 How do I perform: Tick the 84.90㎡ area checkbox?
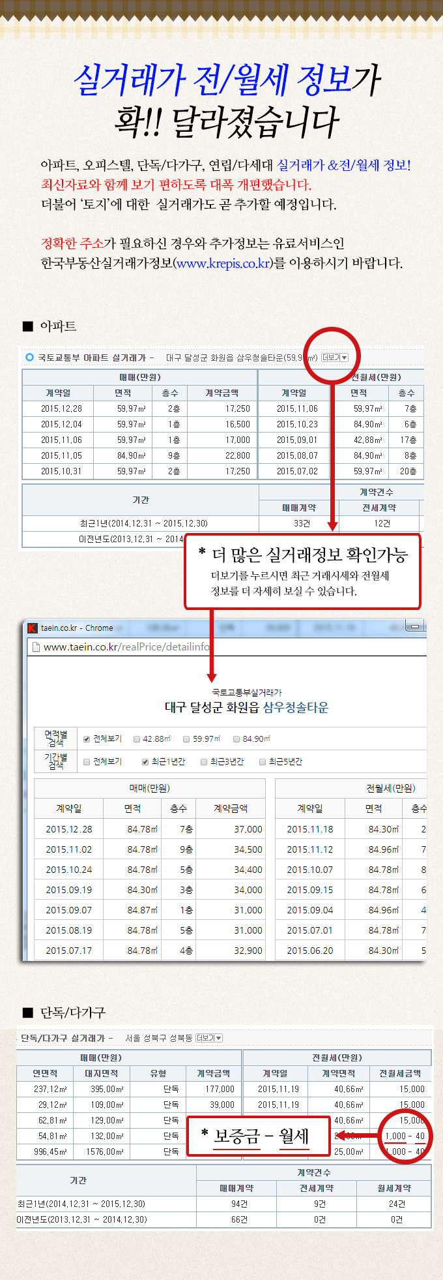pyautogui.click(x=236, y=739)
